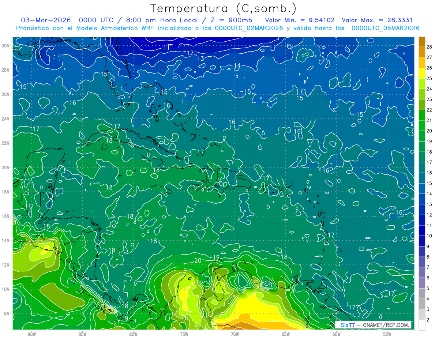
Task: Click the valid-until time "0000UTC_05MAR2026"
Action: 385,28
